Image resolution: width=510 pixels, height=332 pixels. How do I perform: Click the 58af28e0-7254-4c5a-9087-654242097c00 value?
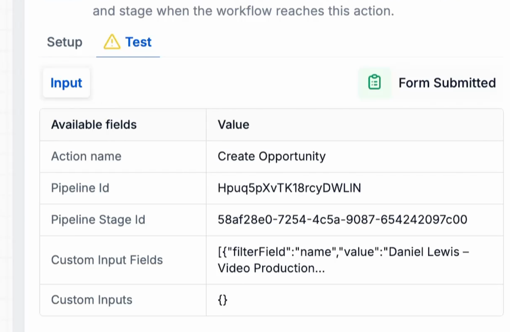click(x=342, y=220)
